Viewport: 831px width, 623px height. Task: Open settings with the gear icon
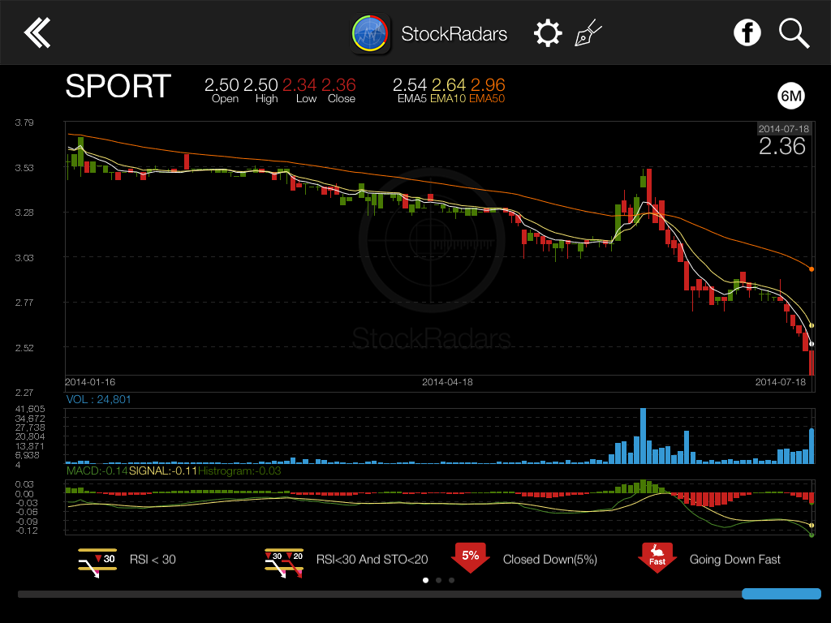[548, 33]
